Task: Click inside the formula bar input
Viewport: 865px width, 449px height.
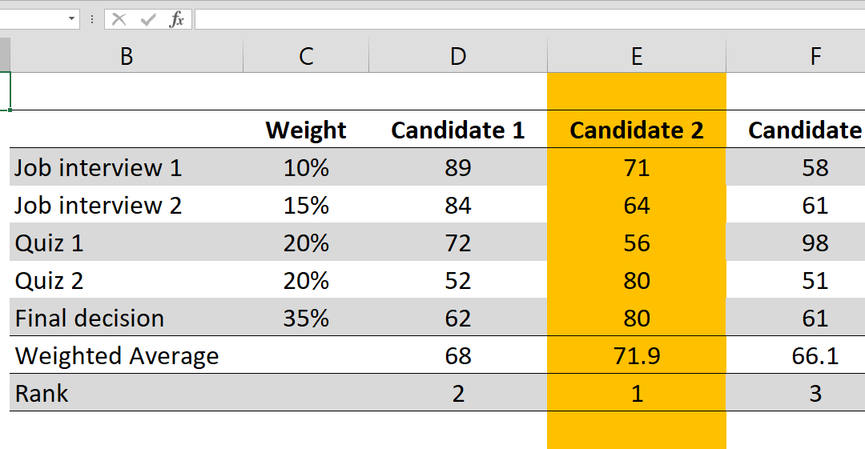Action: 529,19
